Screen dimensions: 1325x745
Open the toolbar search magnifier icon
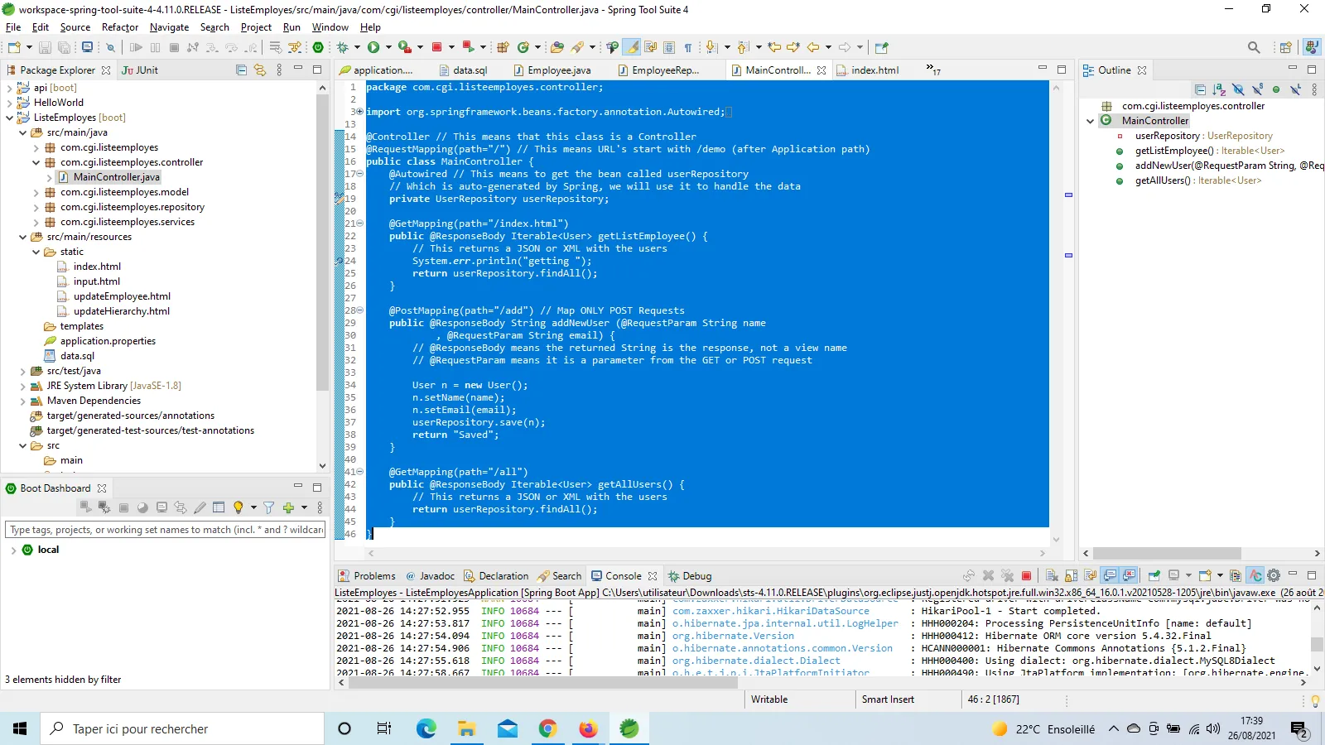click(x=1254, y=47)
